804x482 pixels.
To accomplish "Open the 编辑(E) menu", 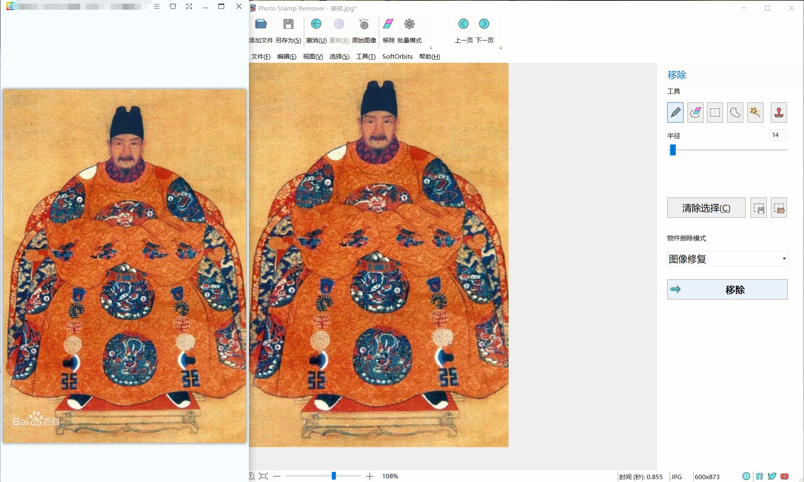I will pos(286,57).
